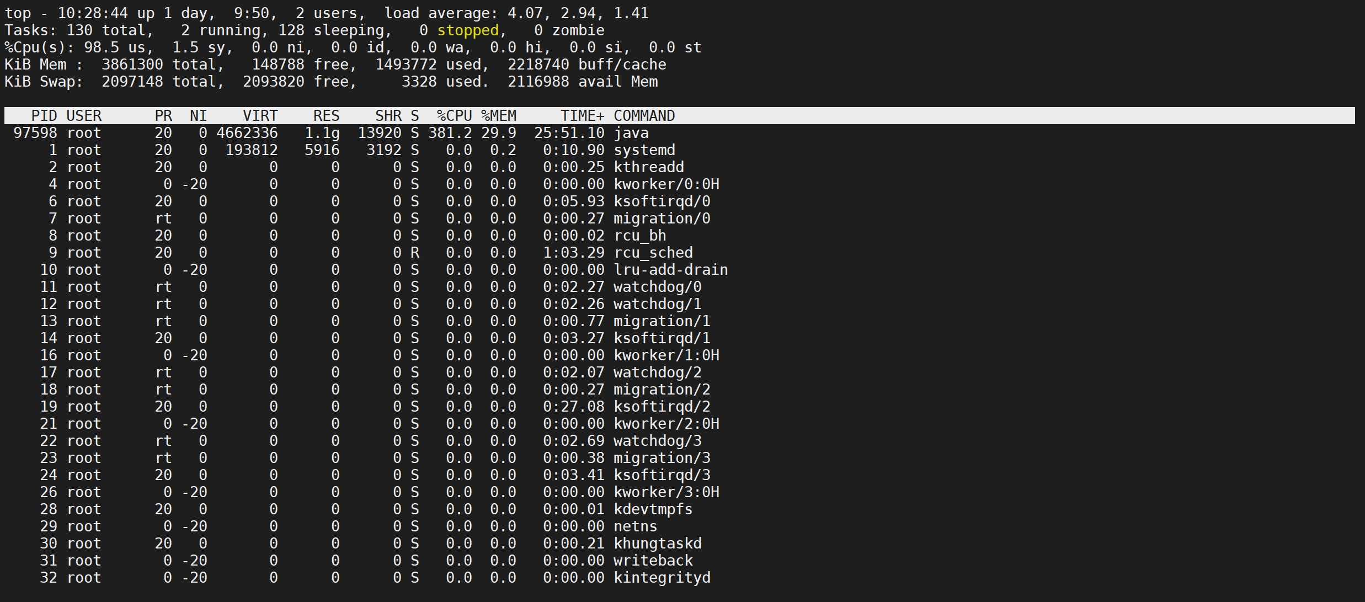Click migration/1 process name
Image resolution: width=1365 pixels, height=602 pixels.
tap(662, 321)
